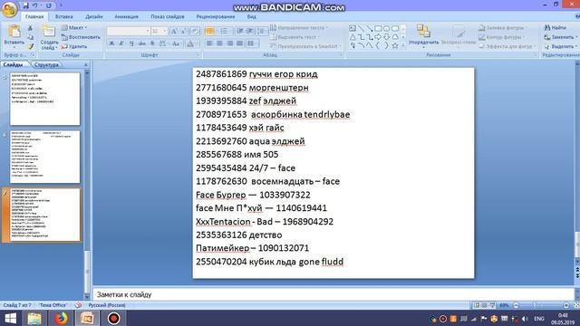580x326 pixels.
Task: Switch to Normal view in status bar
Action: point(477,305)
